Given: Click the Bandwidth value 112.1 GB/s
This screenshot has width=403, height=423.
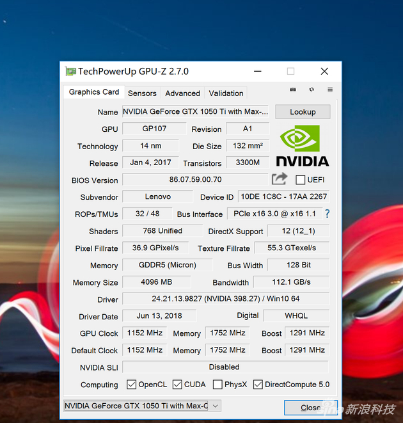Looking at the screenshot, I should tap(291, 282).
